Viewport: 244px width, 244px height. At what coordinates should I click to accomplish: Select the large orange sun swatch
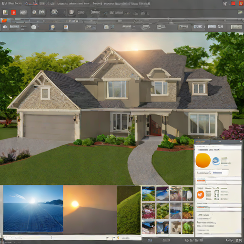coord(203,161)
